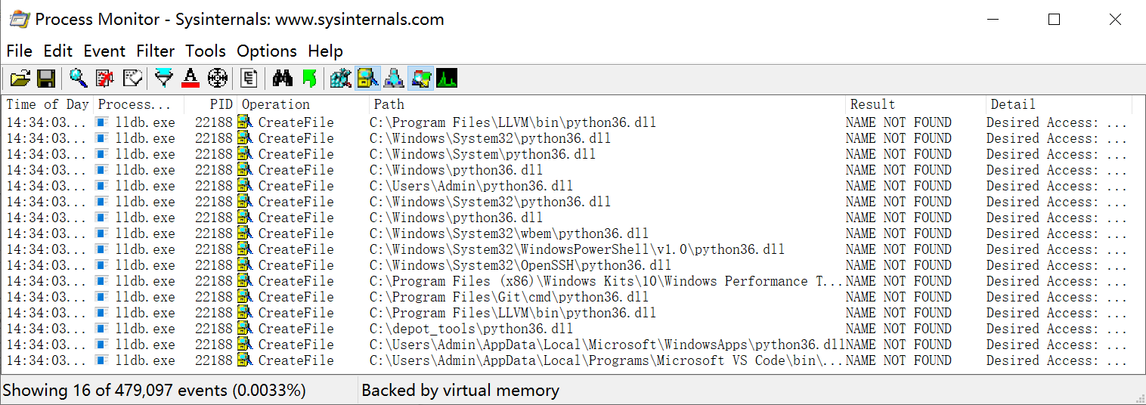Toggle Autoscroll toolbar button
Viewport: 1146px width, 405px height.
click(x=105, y=78)
